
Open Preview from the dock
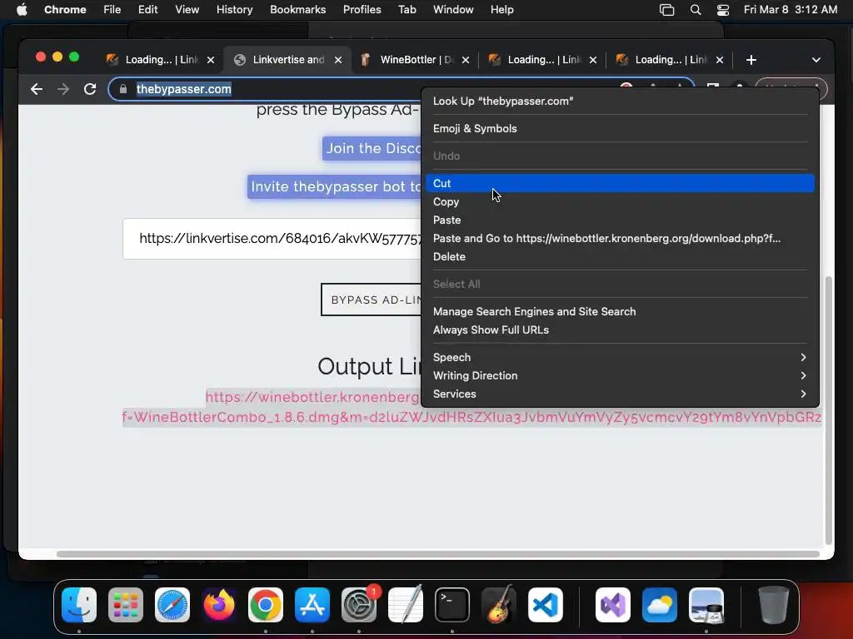pos(706,605)
